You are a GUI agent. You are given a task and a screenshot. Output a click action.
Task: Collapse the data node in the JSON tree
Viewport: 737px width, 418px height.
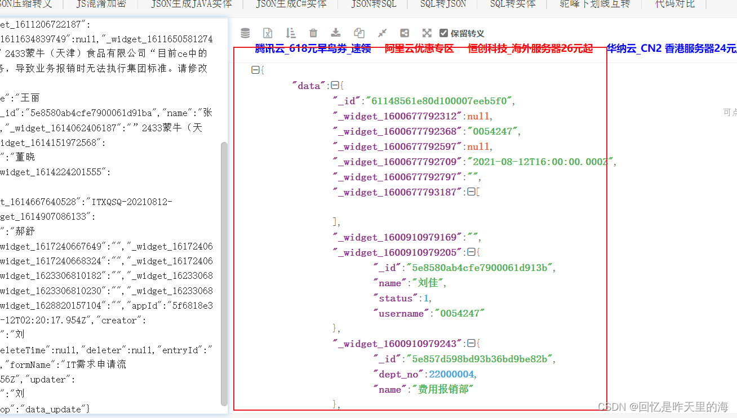(x=335, y=85)
